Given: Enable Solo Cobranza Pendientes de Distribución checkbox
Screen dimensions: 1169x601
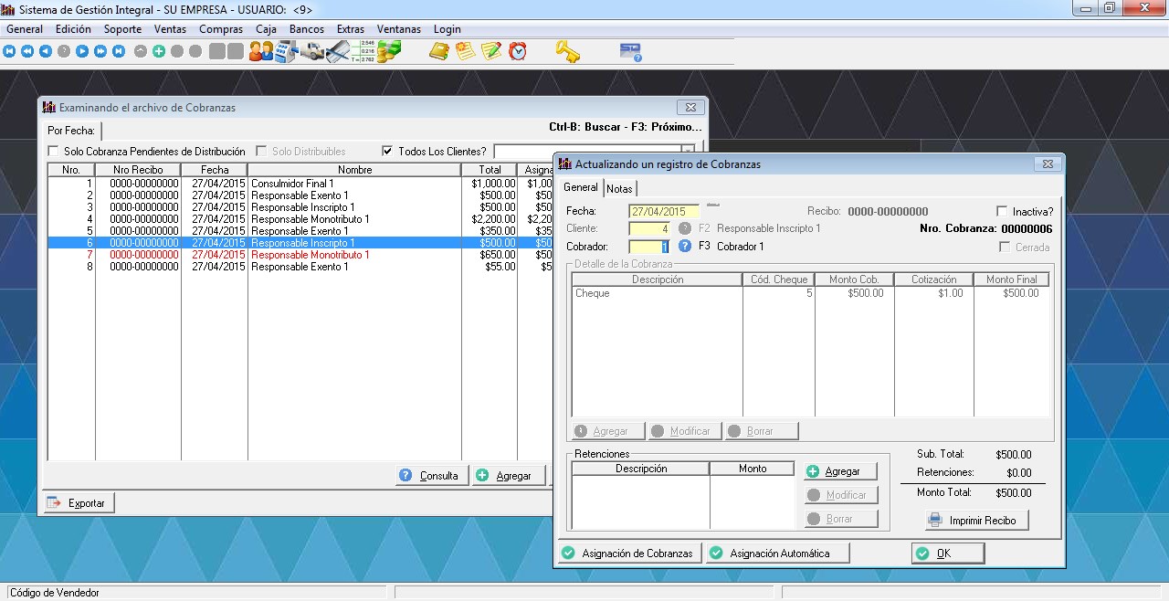Looking at the screenshot, I should click(53, 152).
